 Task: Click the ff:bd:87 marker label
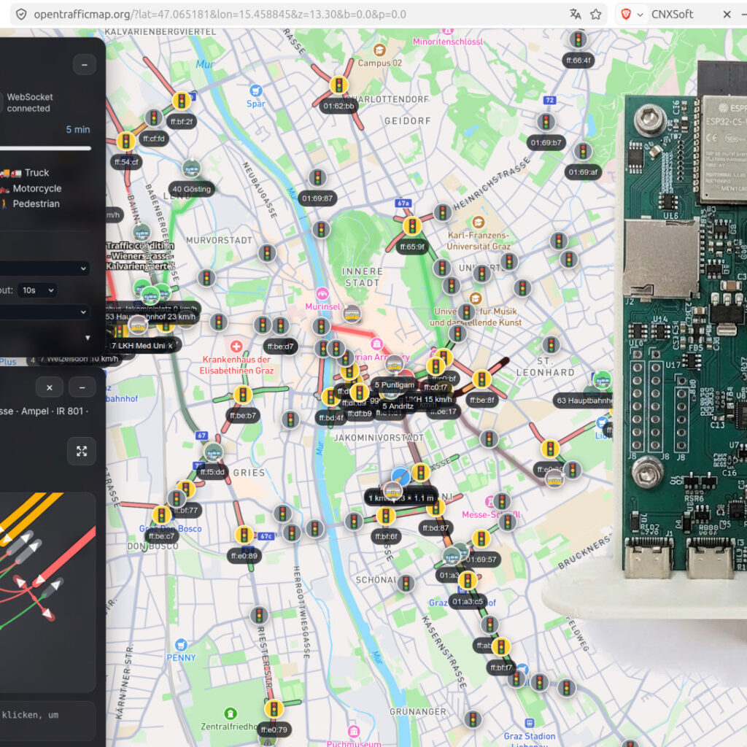point(436,528)
